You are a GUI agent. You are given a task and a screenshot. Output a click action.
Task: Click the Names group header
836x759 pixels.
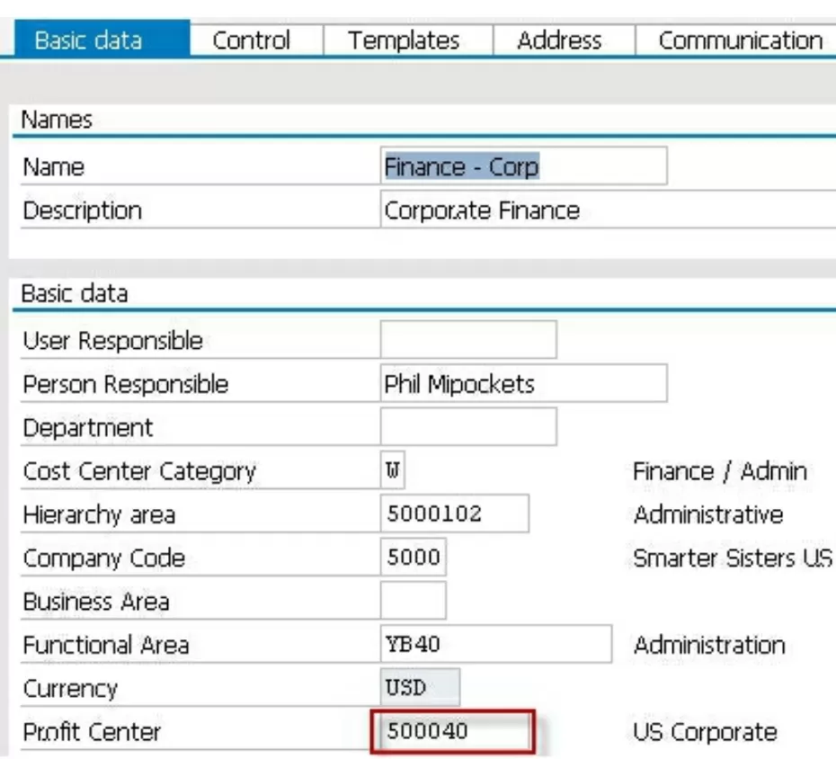pos(57,120)
